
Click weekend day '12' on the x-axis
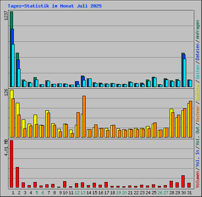[77, 193]
